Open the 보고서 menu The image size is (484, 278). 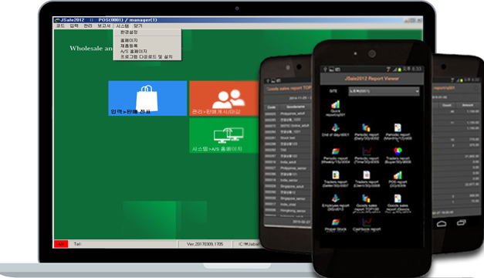pos(104,26)
